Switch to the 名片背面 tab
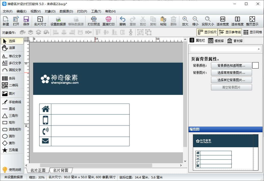Screen dimensions: 264x181 click(61, 170)
